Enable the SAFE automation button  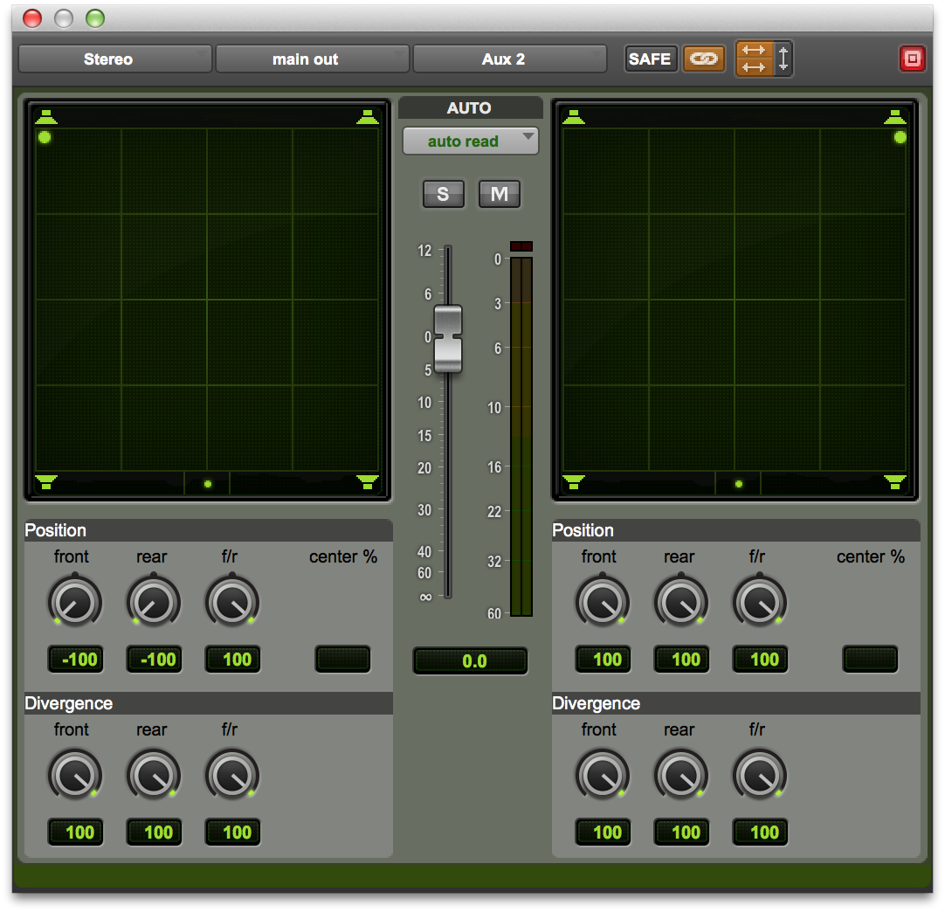tap(650, 59)
